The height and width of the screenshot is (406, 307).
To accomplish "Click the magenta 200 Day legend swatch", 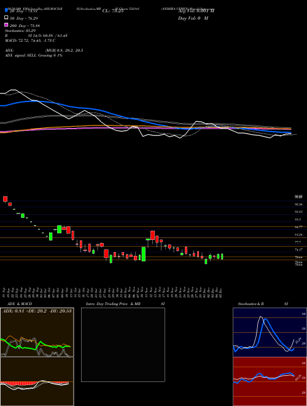I will (6, 25).
